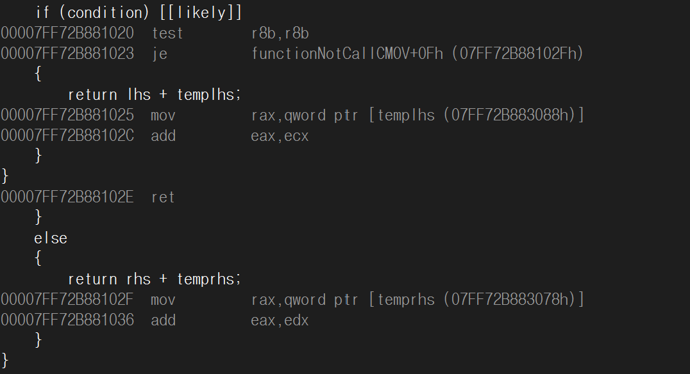Click the 'r8b,r8b' operands
Viewport: 690px width, 374px height.
(x=280, y=33)
